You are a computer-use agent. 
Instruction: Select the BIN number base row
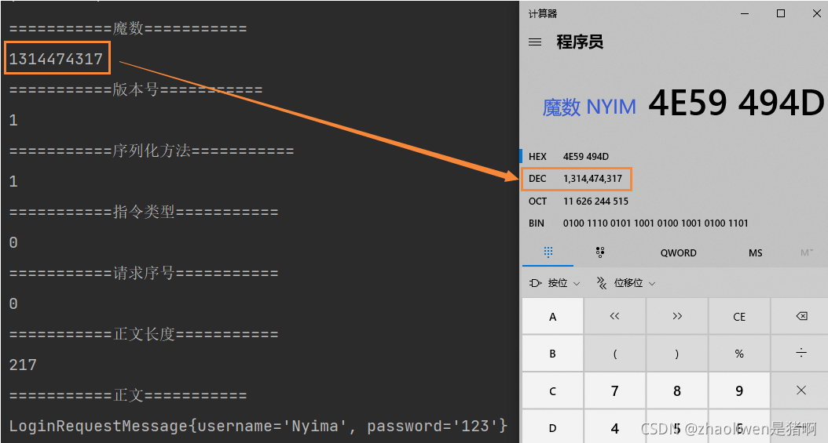(x=674, y=223)
